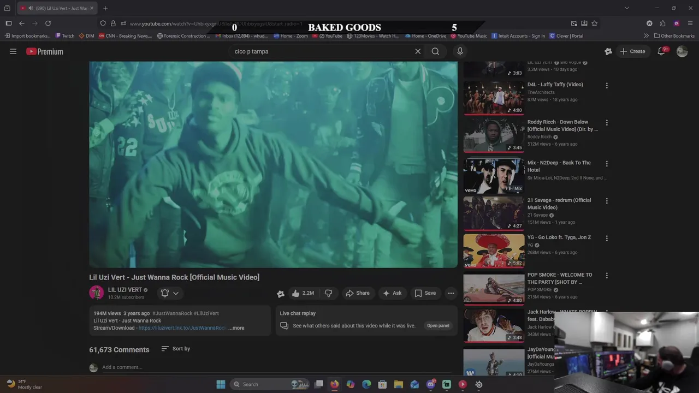Select the Lil Uzi Vert browser tab
The width and height of the screenshot is (699, 393).
click(57, 8)
